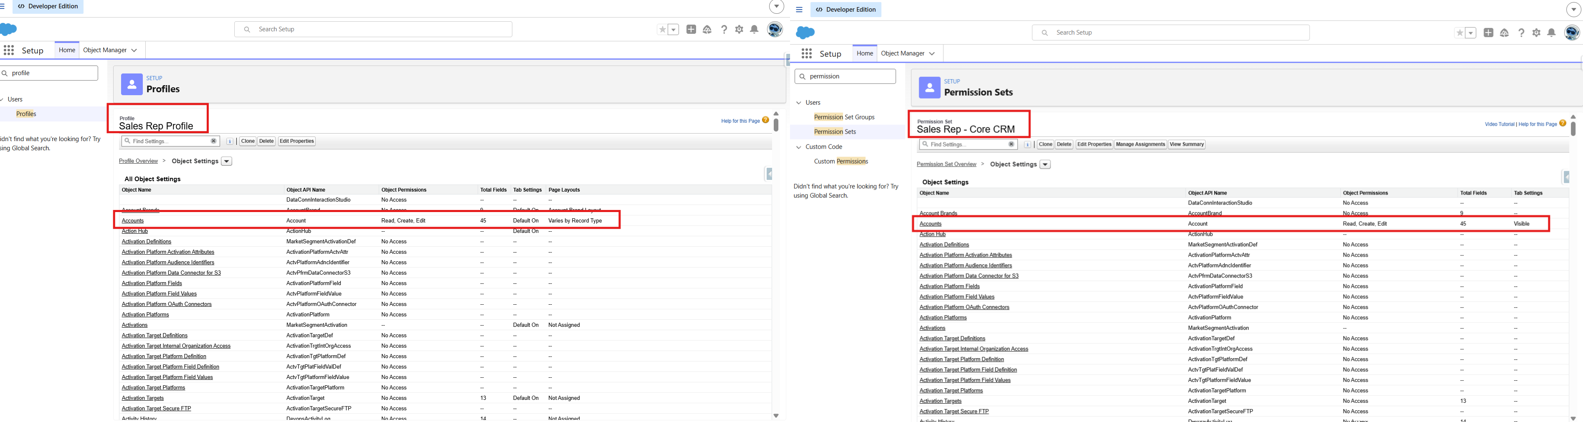The image size is (1583, 422).
Task: Click Manage Assignments on Sales Rep - Core CRM
Action: click(x=1140, y=144)
